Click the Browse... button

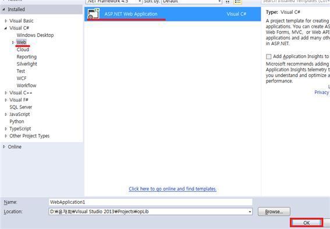pos(274,212)
